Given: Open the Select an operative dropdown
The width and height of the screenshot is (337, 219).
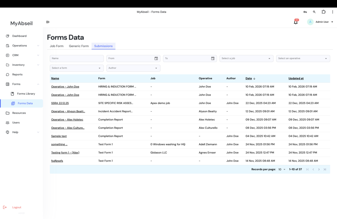Looking at the screenshot, I should tap(303, 59).
